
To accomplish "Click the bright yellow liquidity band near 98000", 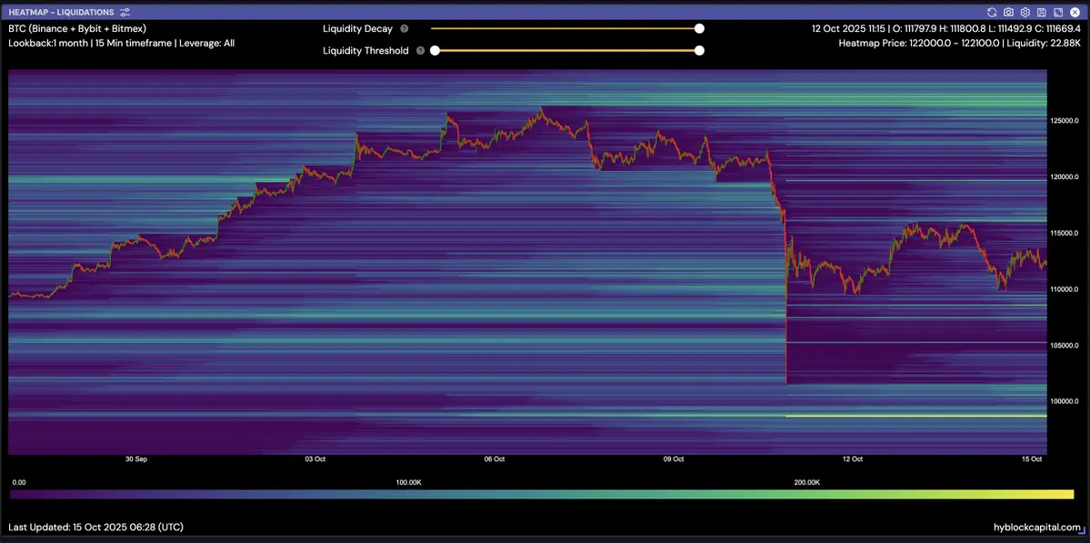I will (916, 416).
